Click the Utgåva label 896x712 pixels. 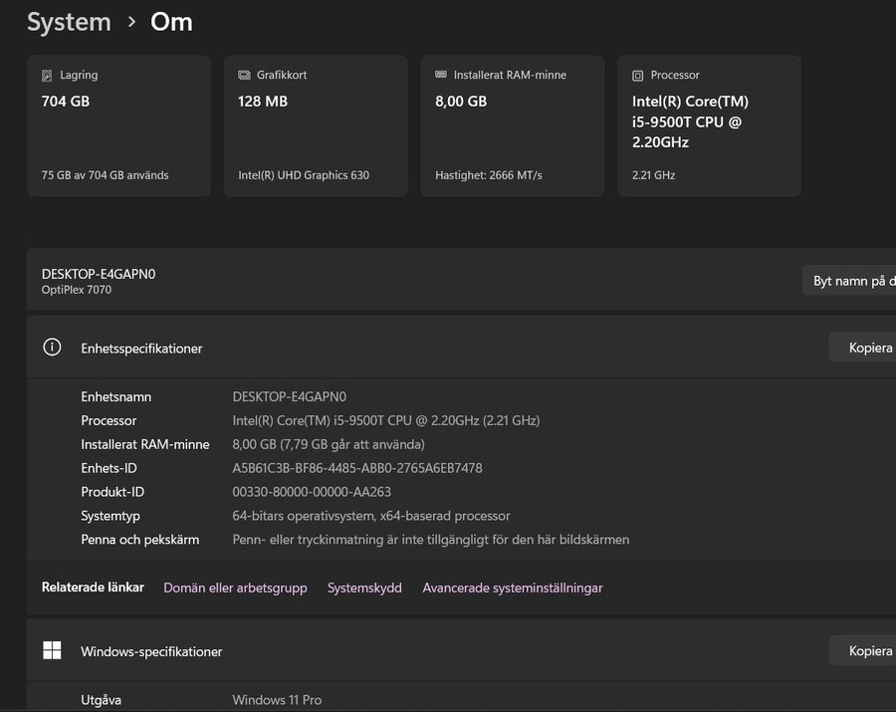pyautogui.click(x=102, y=700)
